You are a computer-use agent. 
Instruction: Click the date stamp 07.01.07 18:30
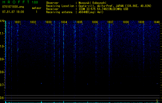(13, 12)
